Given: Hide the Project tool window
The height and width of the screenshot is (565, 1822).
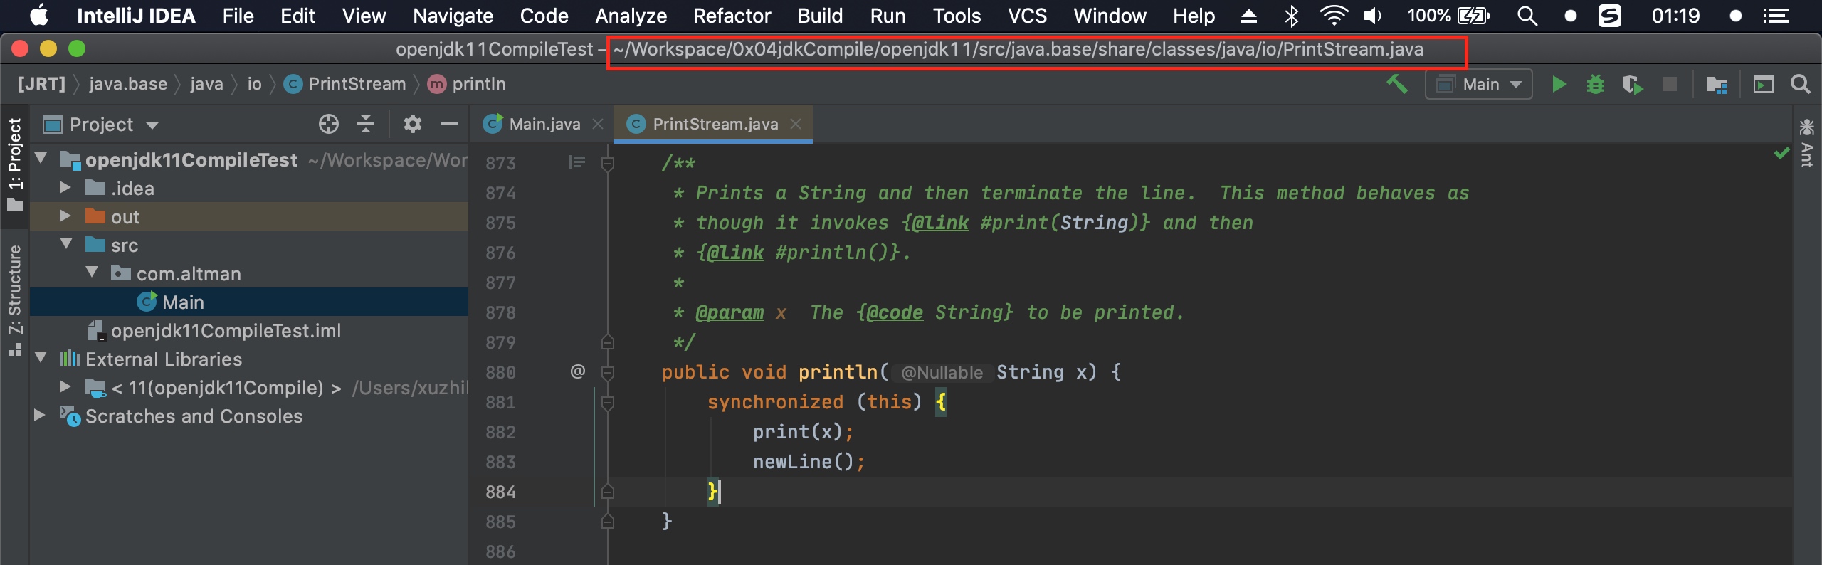Looking at the screenshot, I should tap(449, 124).
